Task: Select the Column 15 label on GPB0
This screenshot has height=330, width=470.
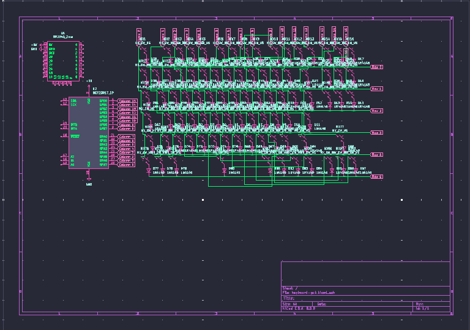Action: click(x=127, y=101)
